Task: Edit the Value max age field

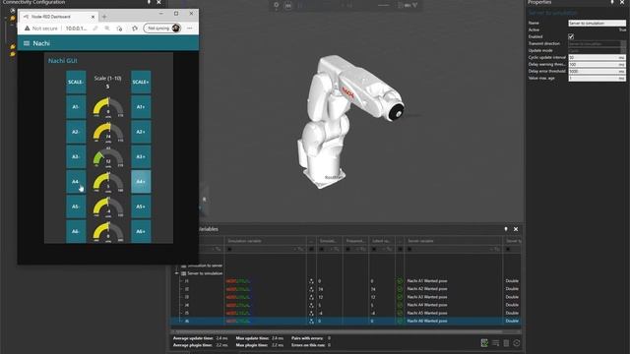Action: pyautogui.click(x=597, y=78)
